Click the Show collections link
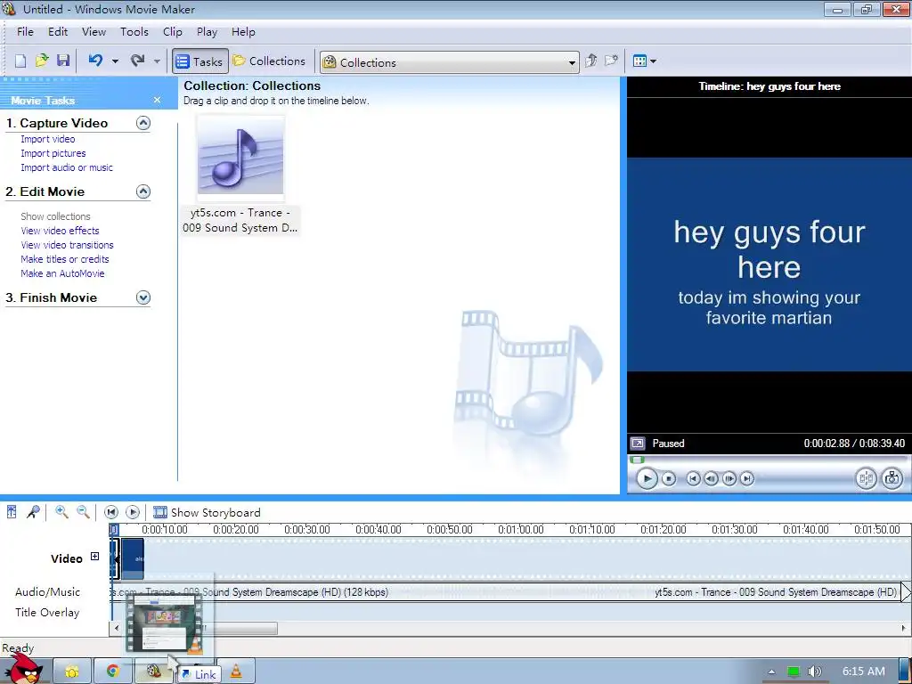 pyautogui.click(x=55, y=216)
